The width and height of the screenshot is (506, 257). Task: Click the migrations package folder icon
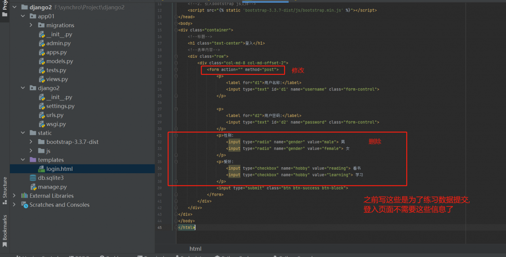[x=42, y=25]
